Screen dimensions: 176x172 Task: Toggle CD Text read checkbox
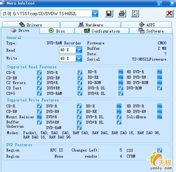pos(39,88)
